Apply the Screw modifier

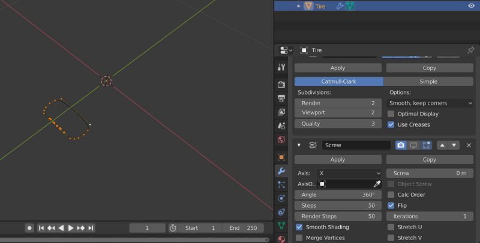[338, 160]
